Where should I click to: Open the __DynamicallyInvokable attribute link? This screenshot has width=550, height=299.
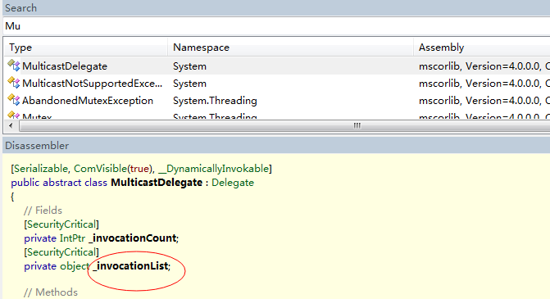point(214,169)
